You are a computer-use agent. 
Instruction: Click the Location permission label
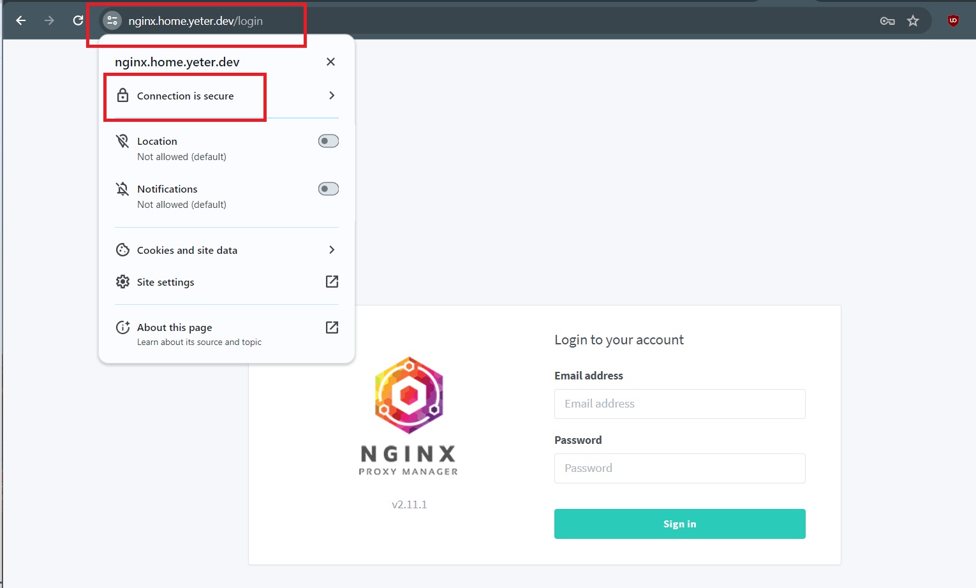(157, 141)
